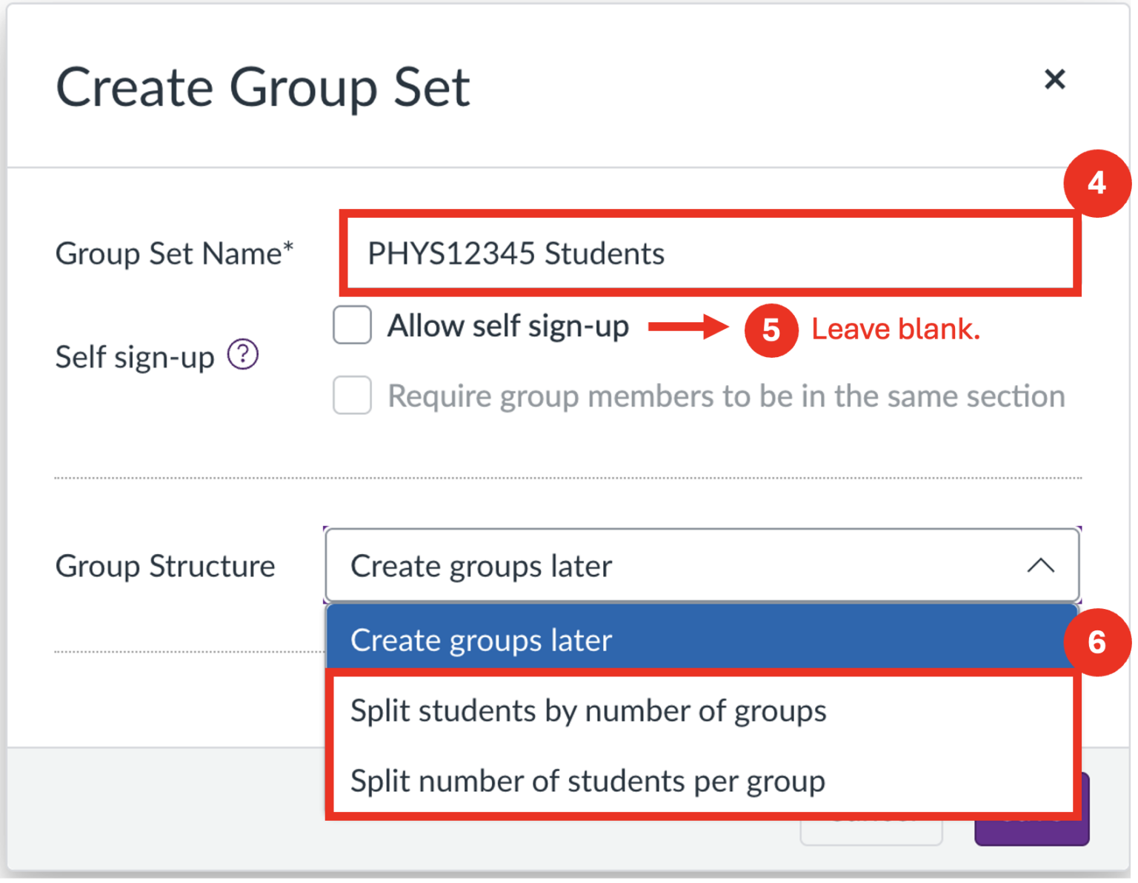Screen dimensions: 1138x883
Task: Click the Leave blank annotation text
Action: click(896, 328)
